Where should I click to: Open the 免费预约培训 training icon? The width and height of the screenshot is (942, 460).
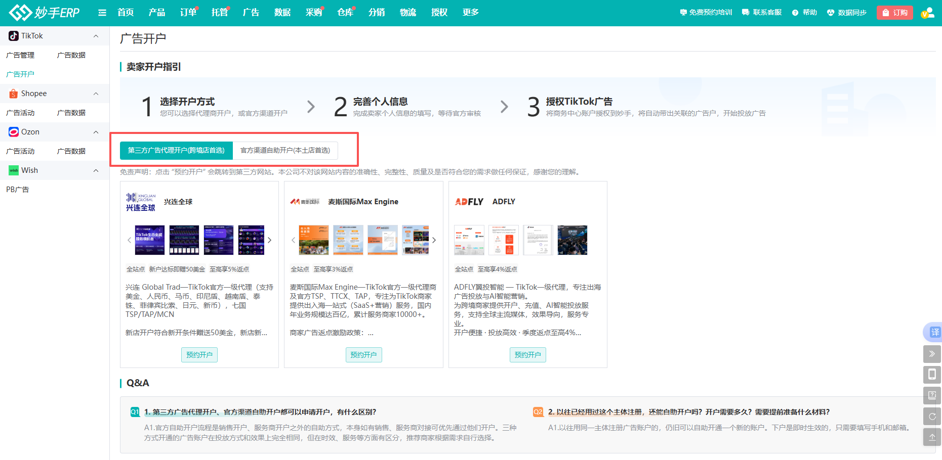(706, 12)
